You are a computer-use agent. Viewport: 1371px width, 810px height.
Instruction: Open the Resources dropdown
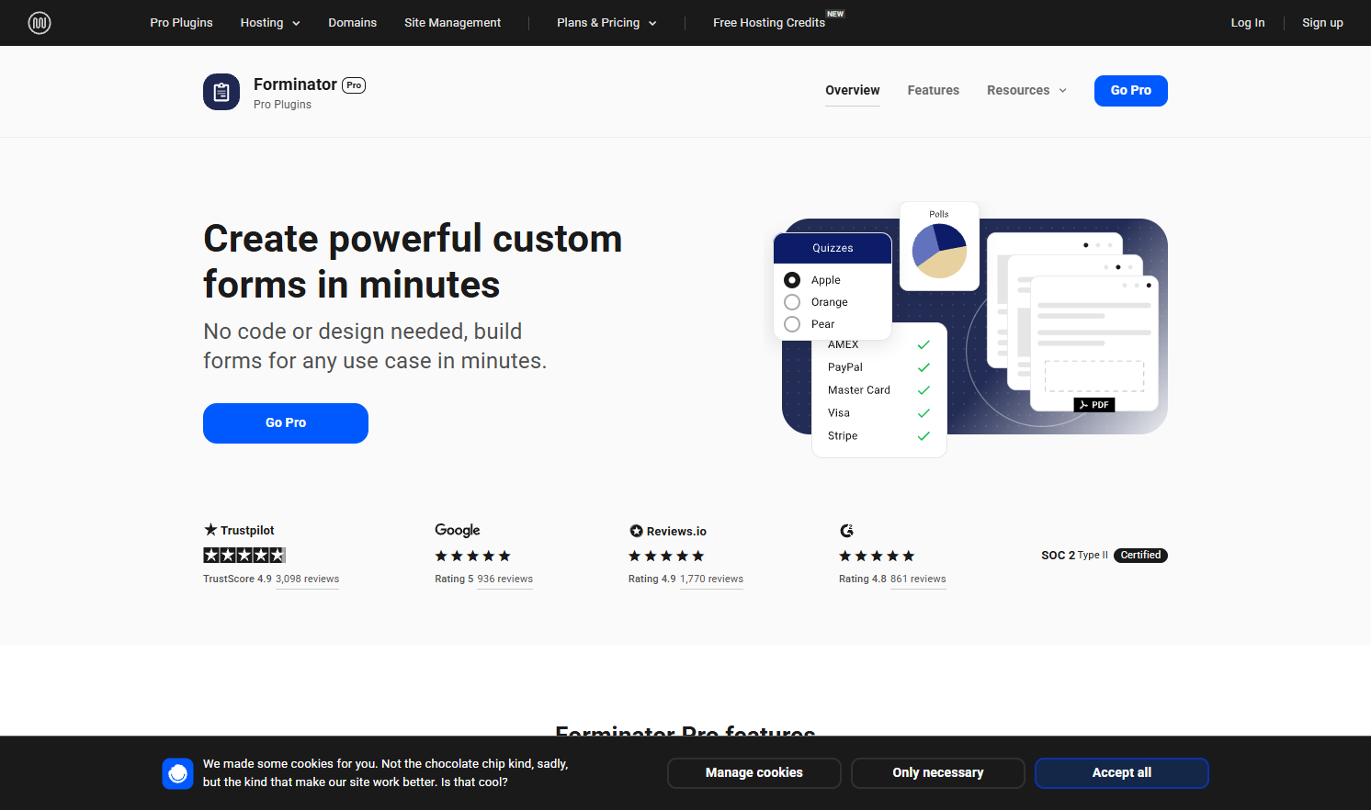coord(1026,90)
